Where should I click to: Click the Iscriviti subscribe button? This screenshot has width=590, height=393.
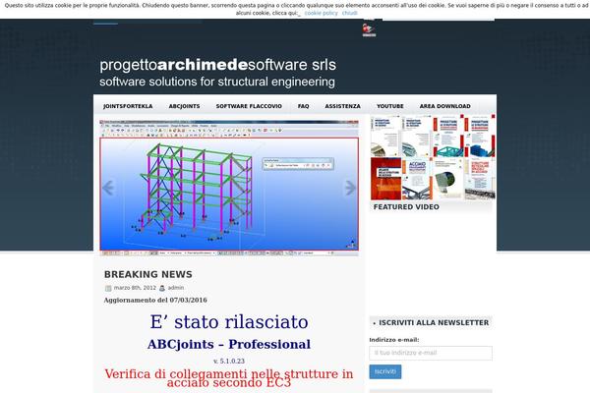tap(385, 371)
